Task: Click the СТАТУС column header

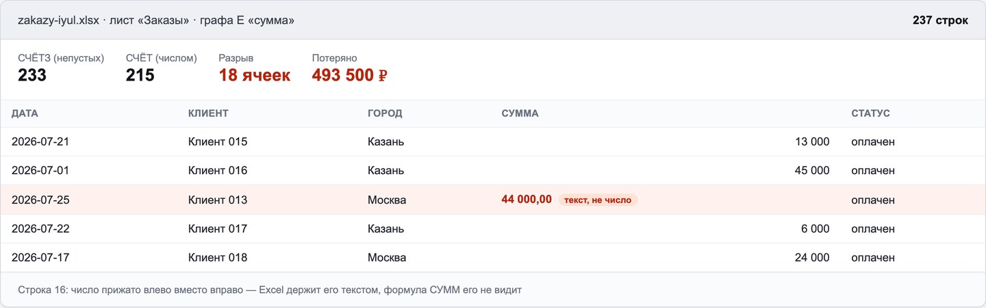Action: coord(870,113)
